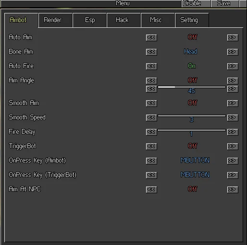The image size is (247, 245).
Task: Decrease Fire Delay with its left arrow
Action: (151, 132)
